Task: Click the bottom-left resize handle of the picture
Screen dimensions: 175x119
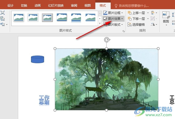Action: pos(55,110)
